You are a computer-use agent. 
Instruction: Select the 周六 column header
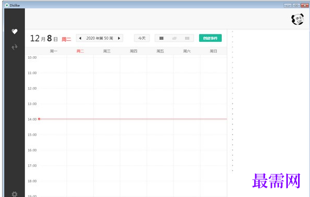[187, 51]
